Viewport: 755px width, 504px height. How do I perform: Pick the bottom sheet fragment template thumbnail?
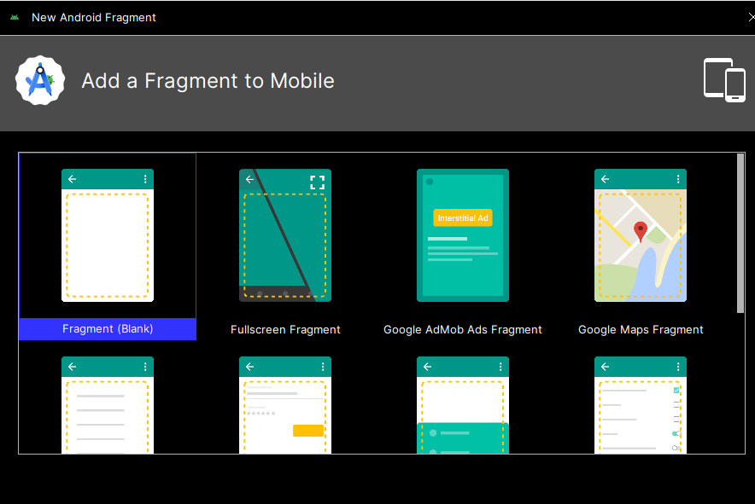point(463,405)
